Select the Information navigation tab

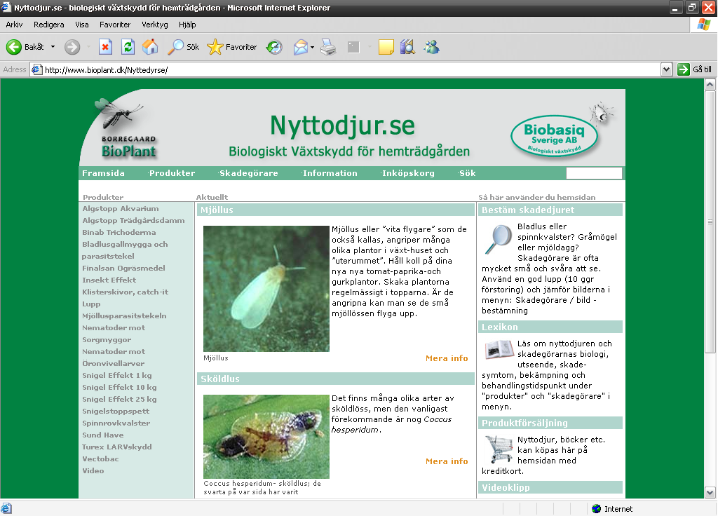(x=330, y=173)
